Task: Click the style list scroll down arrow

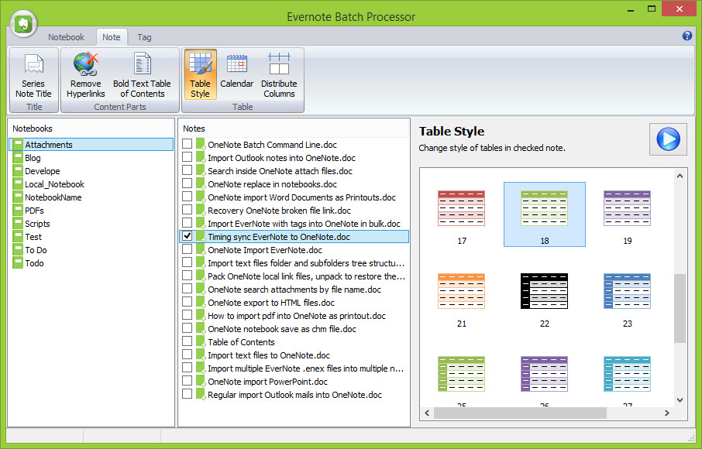Action: [x=680, y=400]
